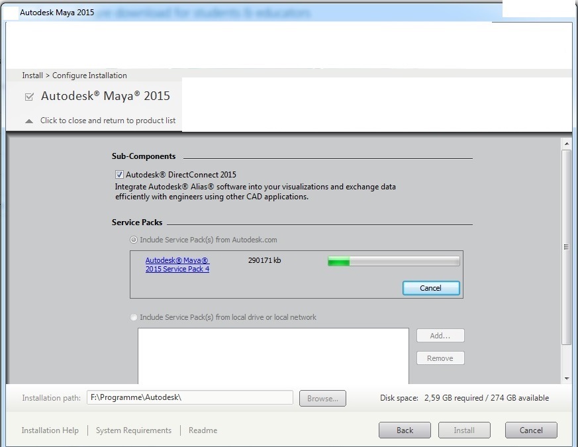
Task: Click the Disk space requirement text
Action: click(465, 398)
